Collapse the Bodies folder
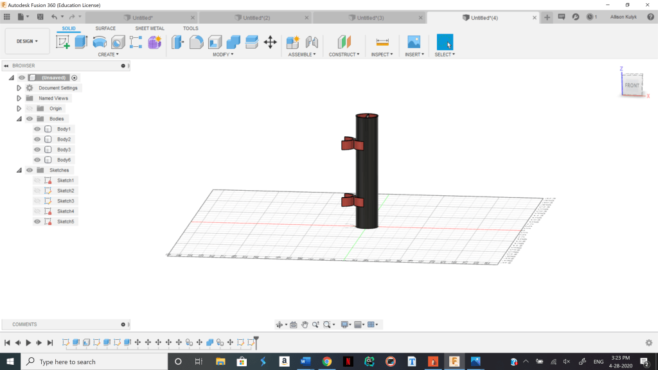 (x=19, y=119)
